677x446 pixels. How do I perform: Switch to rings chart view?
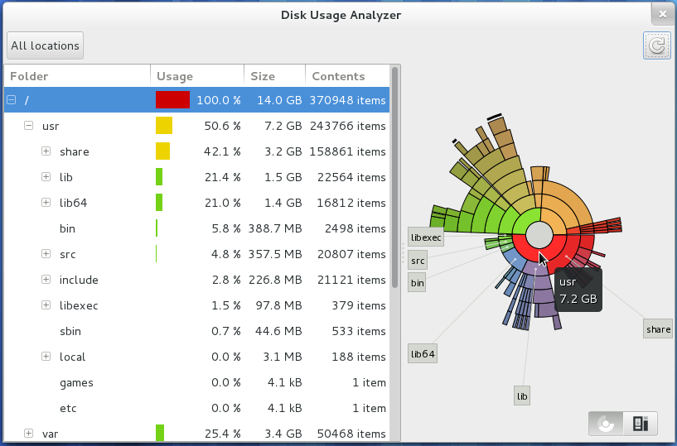pyautogui.click(x=606, y=424)
